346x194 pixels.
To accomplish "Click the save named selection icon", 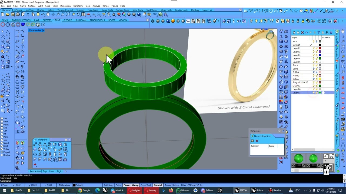I will (252, 141).
